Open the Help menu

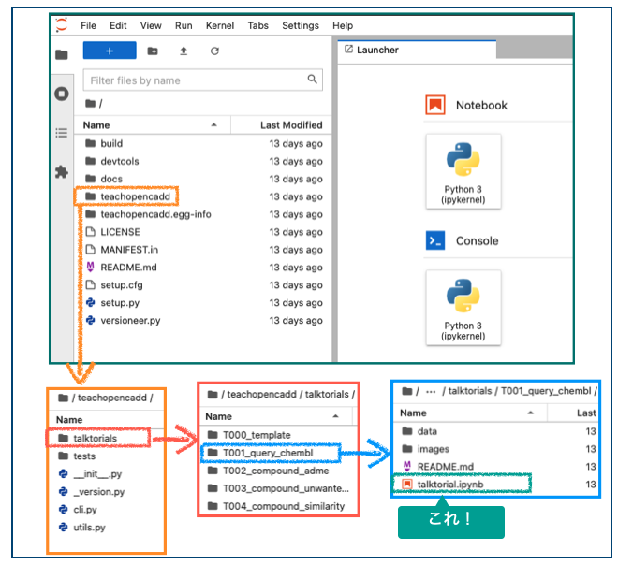[x=343, y=25]
